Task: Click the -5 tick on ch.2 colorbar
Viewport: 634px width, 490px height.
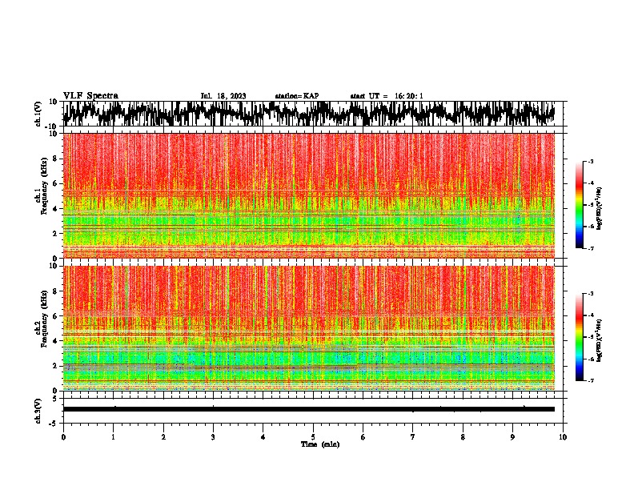Action: coord(591,337)
